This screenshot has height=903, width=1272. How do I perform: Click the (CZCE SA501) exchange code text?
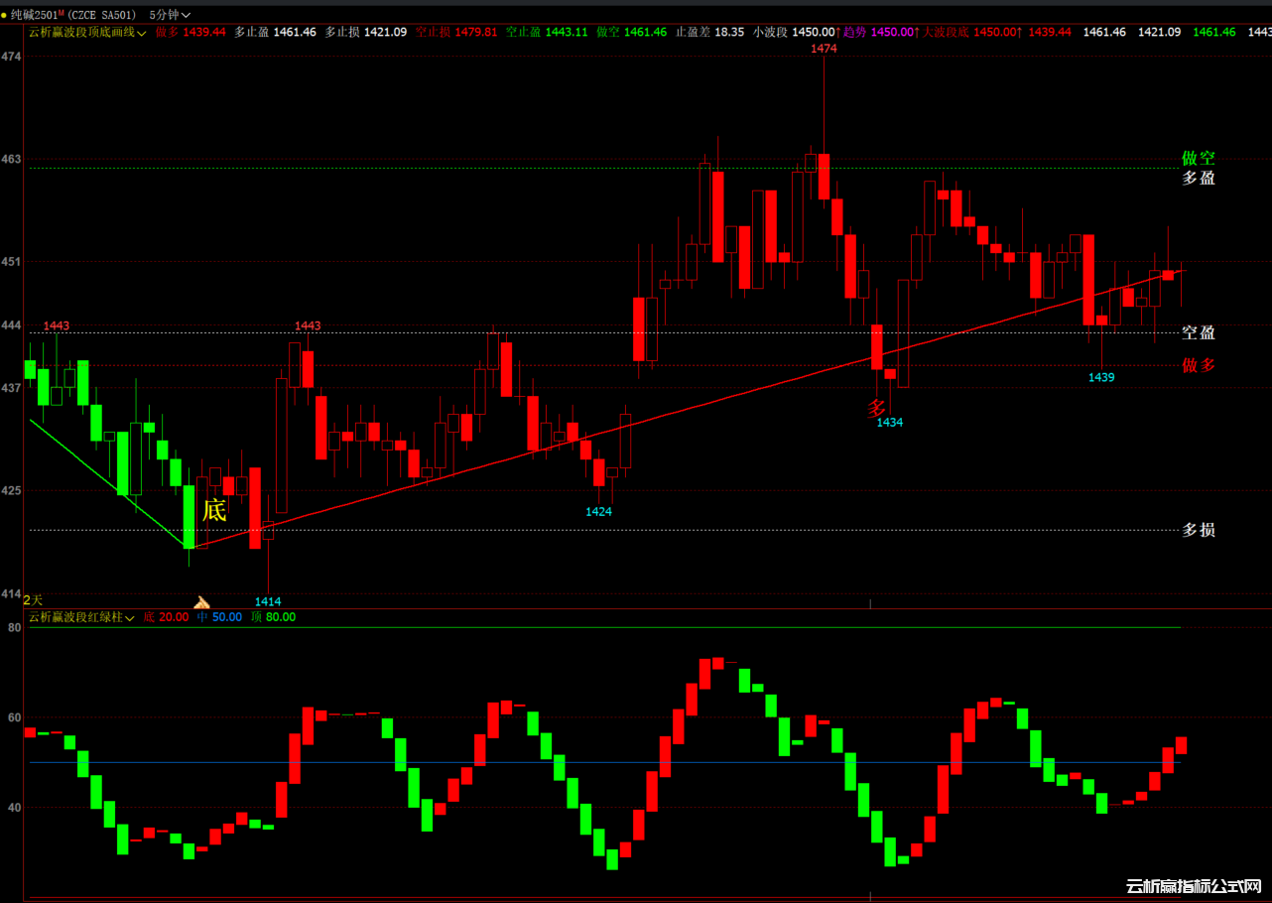click(102, 15)
